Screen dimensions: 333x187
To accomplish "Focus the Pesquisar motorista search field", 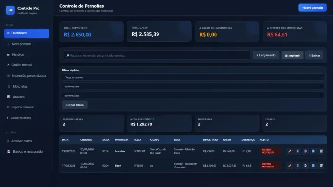I will [157, 56].
